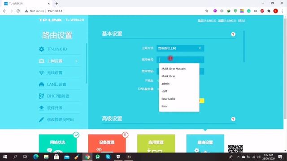Reload the router page

click(18, 11)
